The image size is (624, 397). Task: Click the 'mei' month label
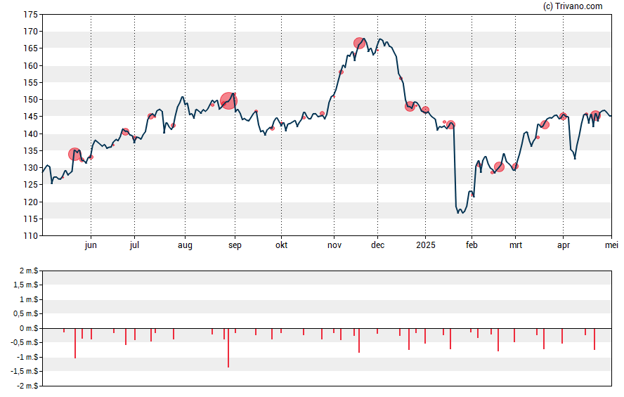point(611,245)
